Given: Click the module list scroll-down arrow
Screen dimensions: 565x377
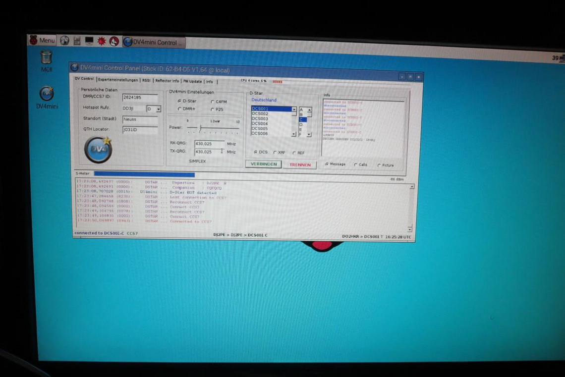Looking at the screenshot, I should click(x=309, y=135).
